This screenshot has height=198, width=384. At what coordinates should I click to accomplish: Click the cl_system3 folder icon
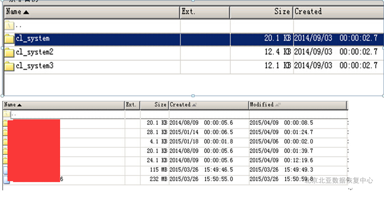click(x=9, y=66)
